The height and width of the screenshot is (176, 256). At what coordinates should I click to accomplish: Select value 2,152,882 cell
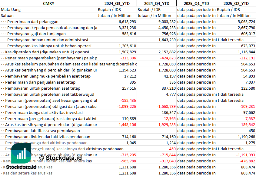pos(157,52)
